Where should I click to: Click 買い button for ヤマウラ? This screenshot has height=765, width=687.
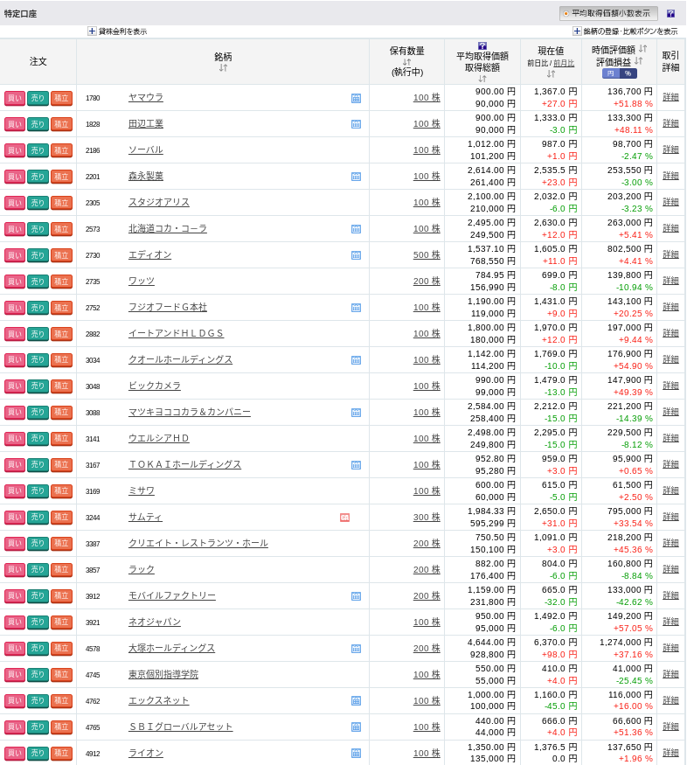coord(15,98)
